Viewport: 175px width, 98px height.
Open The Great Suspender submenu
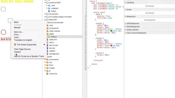tap(29, 45)
